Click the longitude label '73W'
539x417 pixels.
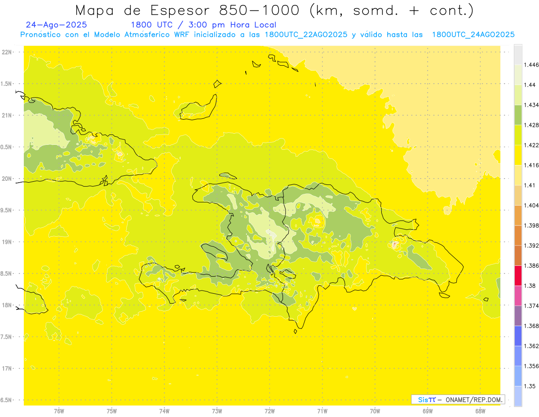coord(217,411)
